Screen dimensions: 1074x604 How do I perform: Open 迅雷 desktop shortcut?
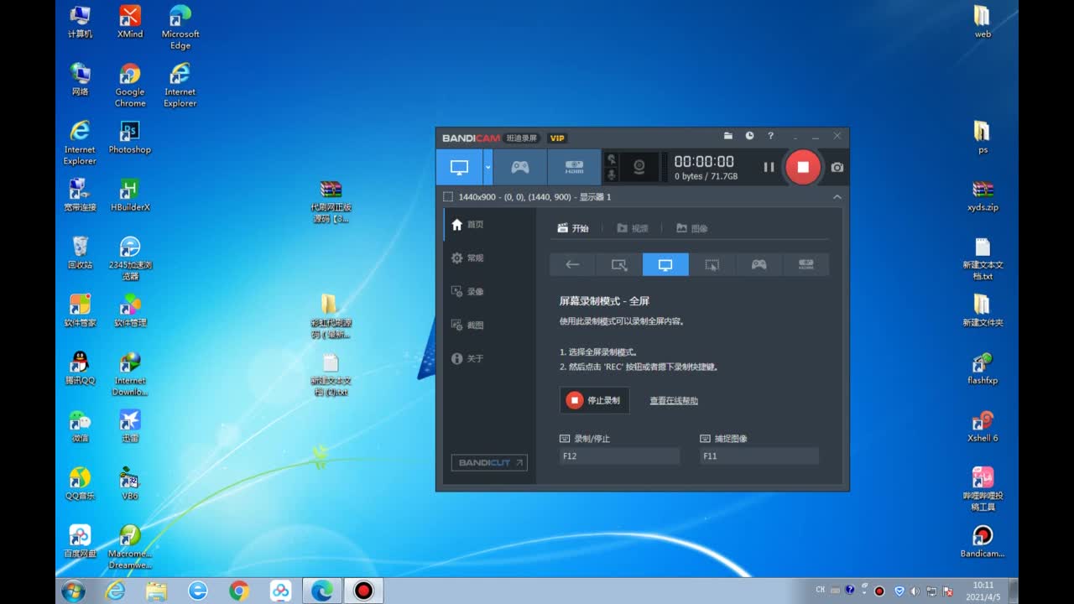[x=130, y=427]
